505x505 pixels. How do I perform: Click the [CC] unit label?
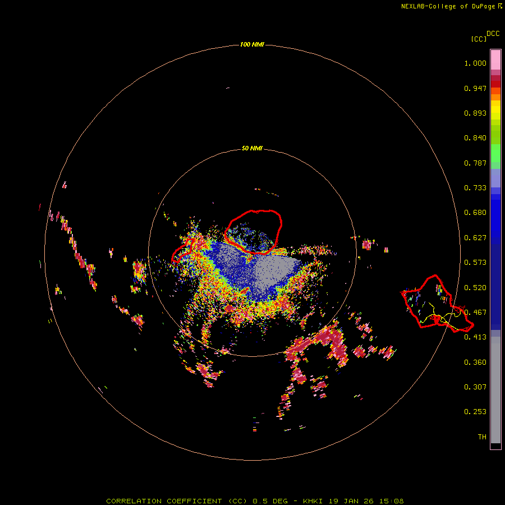pos(479,39)
